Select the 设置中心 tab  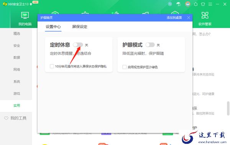point(53,27)
